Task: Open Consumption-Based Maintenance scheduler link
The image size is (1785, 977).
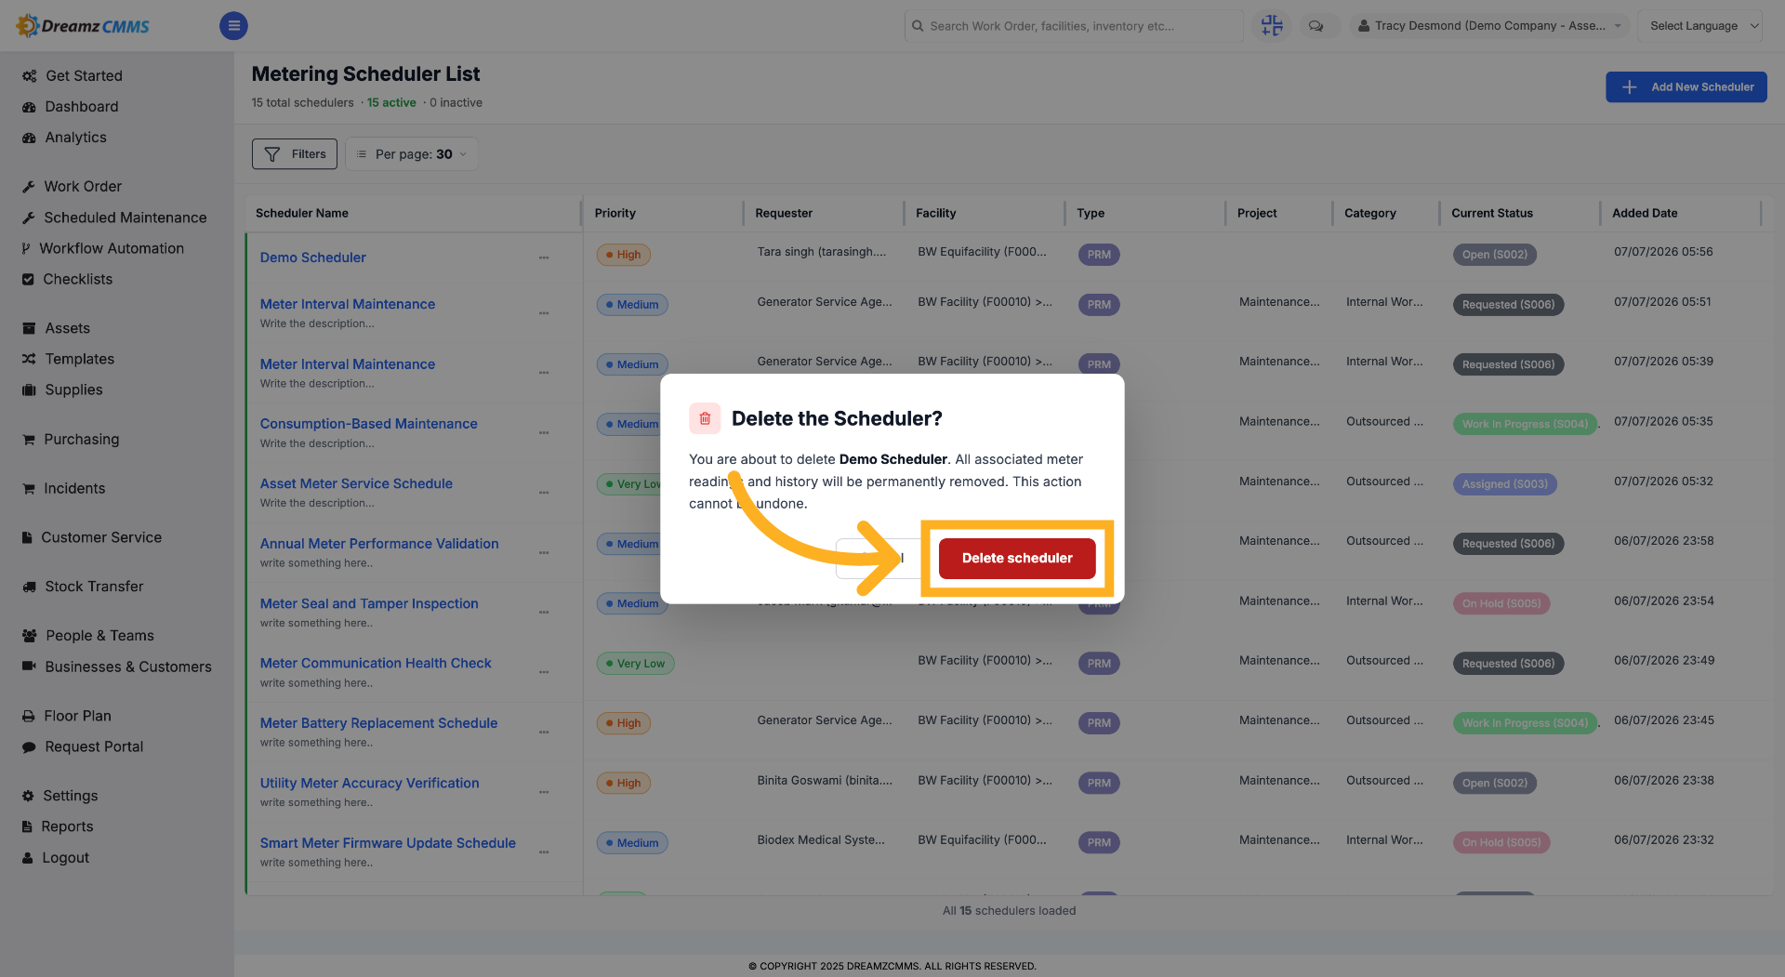Action: pos(368,424)
